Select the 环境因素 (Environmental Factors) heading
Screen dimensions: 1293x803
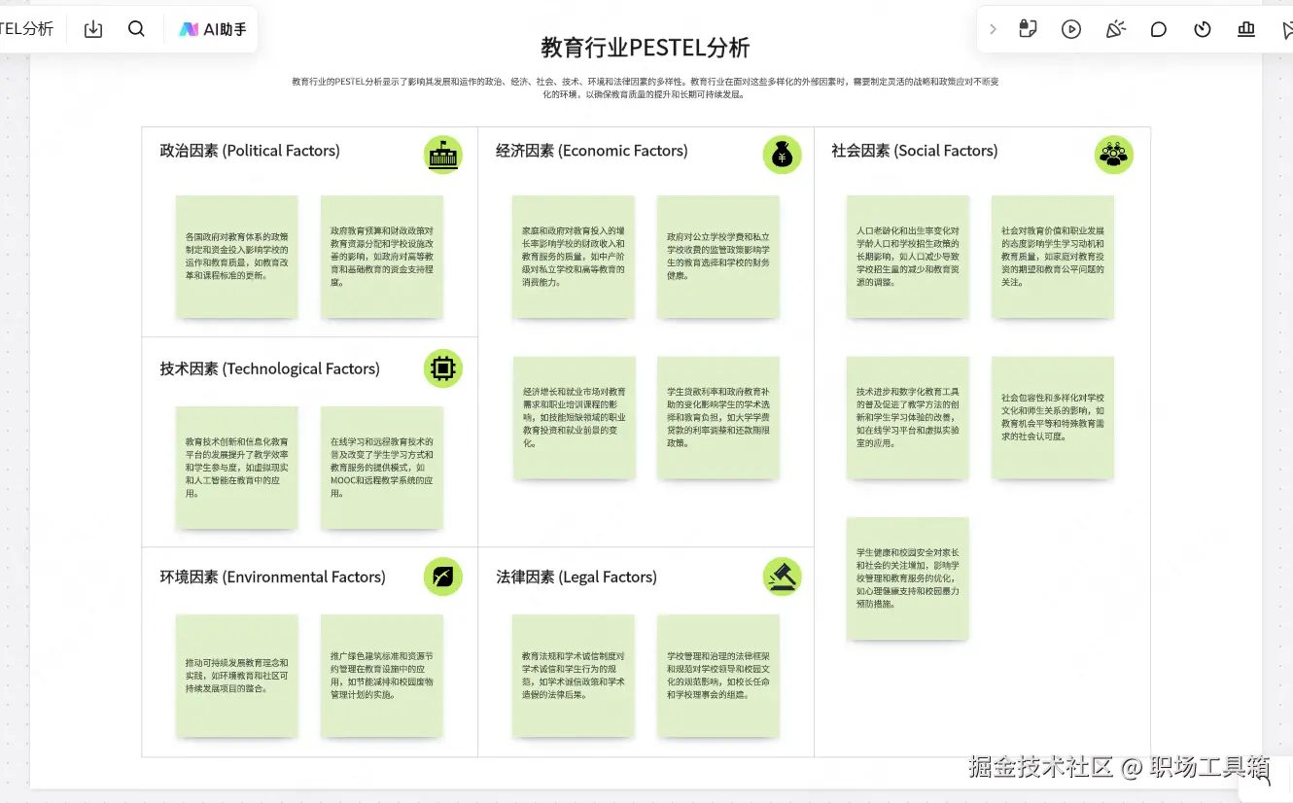click(273, 576)
